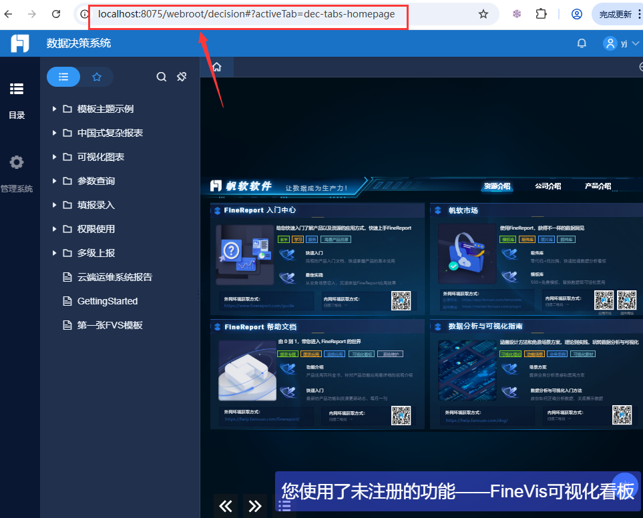Screen dimensions: 643x518
Task: Go to previous page with double-left arrow
Action: pyautogui.click(x=226, y=506)
